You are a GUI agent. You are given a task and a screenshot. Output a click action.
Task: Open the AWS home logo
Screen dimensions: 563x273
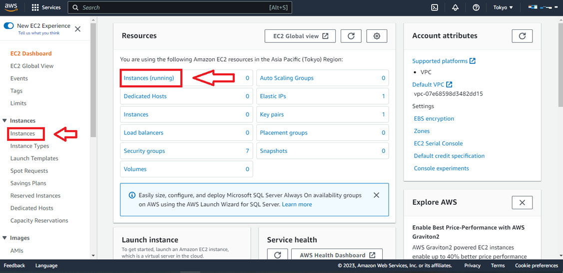point(11,7)
